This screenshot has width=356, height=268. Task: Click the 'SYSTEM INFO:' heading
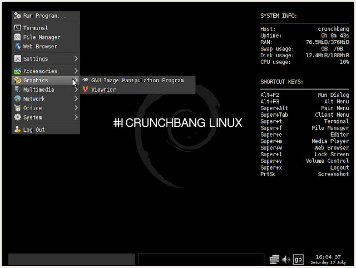279,16
